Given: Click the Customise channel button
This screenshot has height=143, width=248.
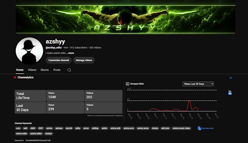Looking at the screenshot, I should 59,60.
